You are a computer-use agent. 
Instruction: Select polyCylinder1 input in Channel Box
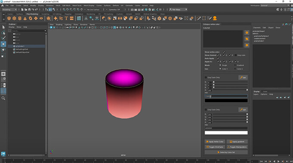click(x=259, y=41)
